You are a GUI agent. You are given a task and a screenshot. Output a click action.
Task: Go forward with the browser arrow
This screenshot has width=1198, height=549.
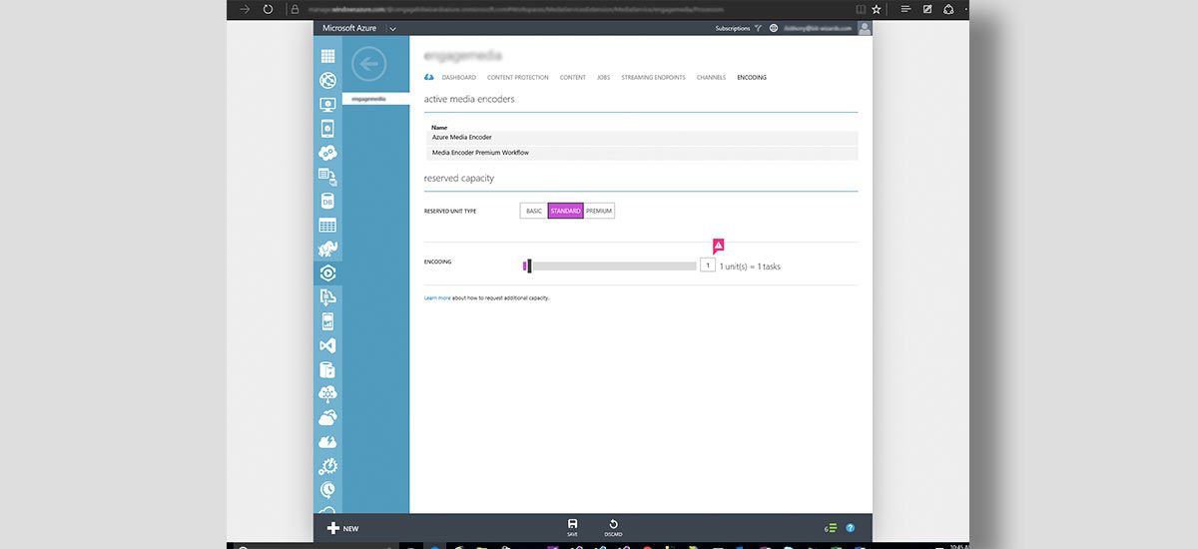pos(245,9)
